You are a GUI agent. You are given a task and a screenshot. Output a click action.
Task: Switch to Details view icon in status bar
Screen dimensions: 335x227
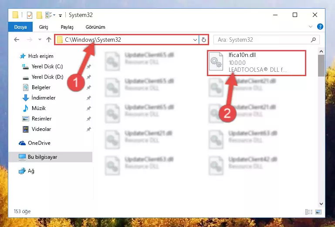(309, 212)
